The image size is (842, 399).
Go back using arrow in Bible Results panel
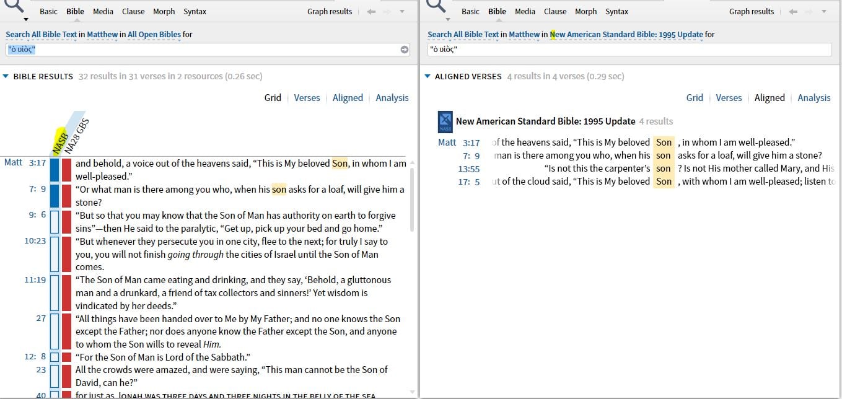[x=371, y=12]
